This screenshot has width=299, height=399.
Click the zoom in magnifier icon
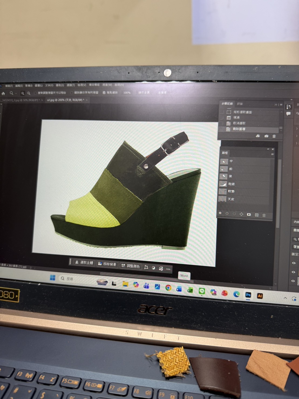(x=23, y=93)
